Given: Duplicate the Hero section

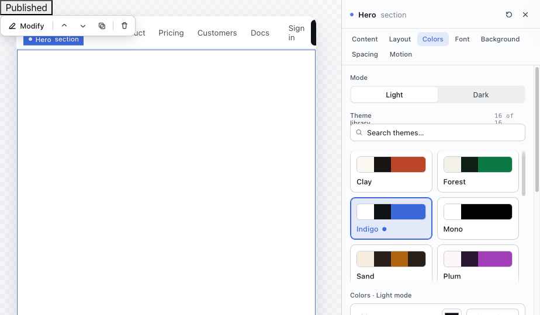Looking at the screenshot, I should point(102,26).
